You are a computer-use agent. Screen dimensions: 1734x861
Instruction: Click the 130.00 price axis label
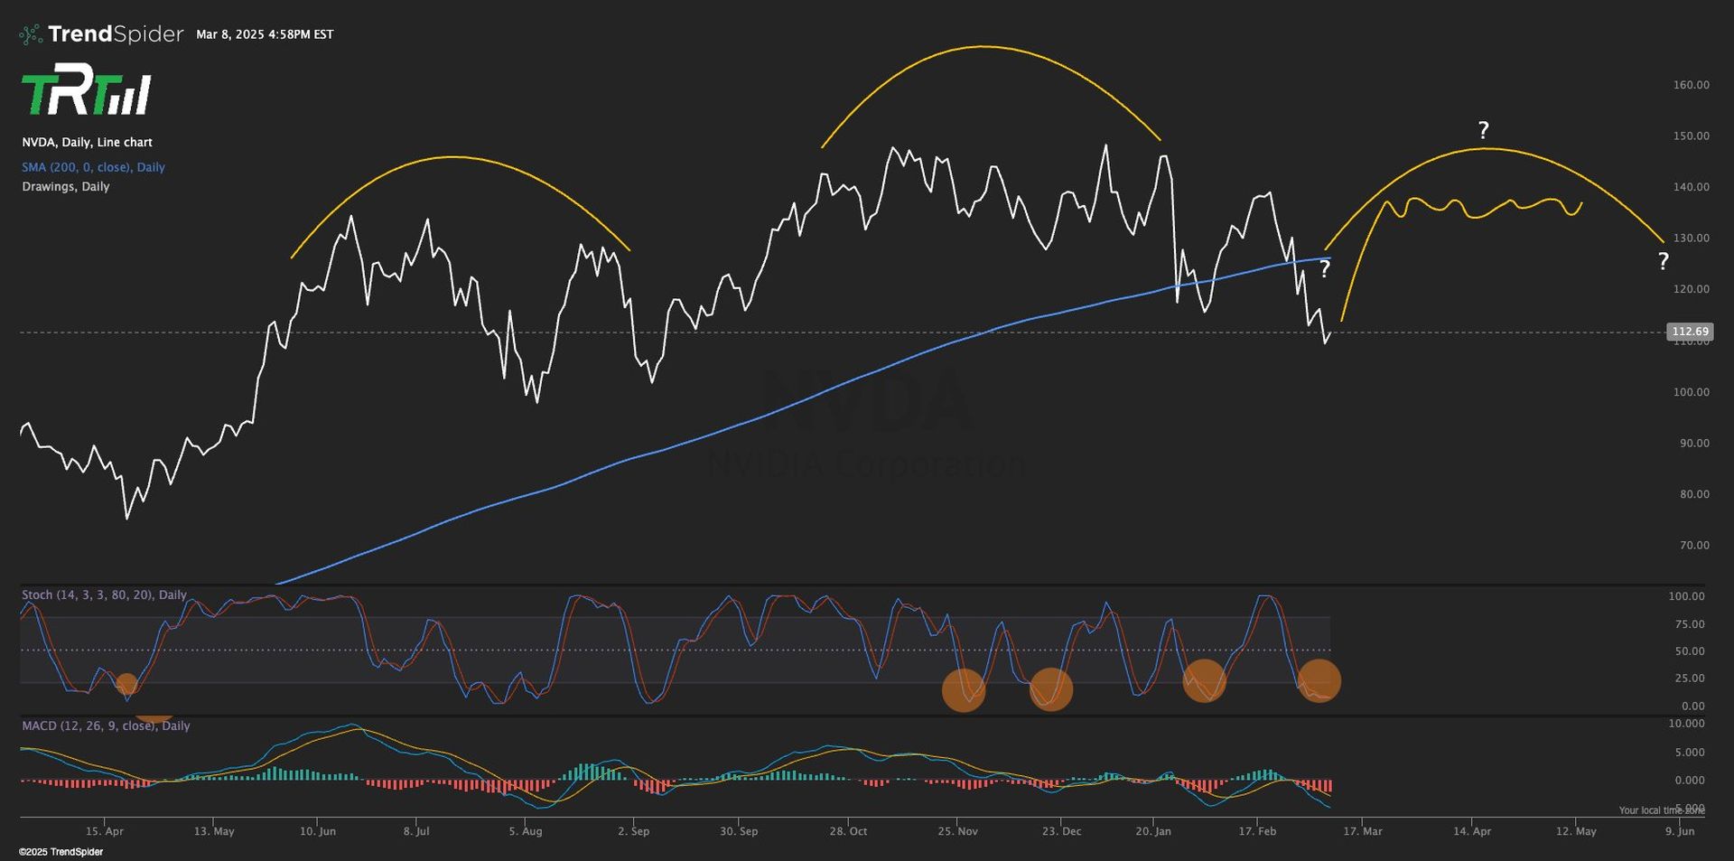click(1691, 239)
